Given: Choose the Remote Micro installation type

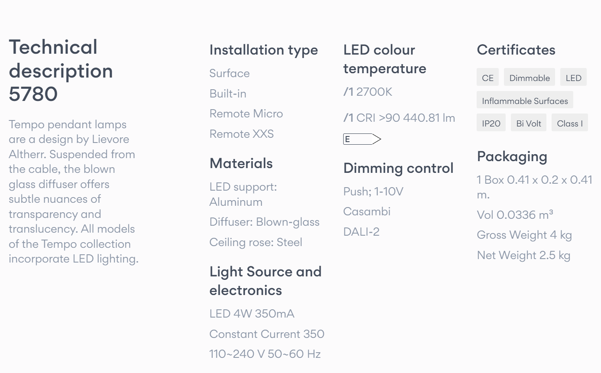Looking at the screenshot, I should tap(246, 114).
